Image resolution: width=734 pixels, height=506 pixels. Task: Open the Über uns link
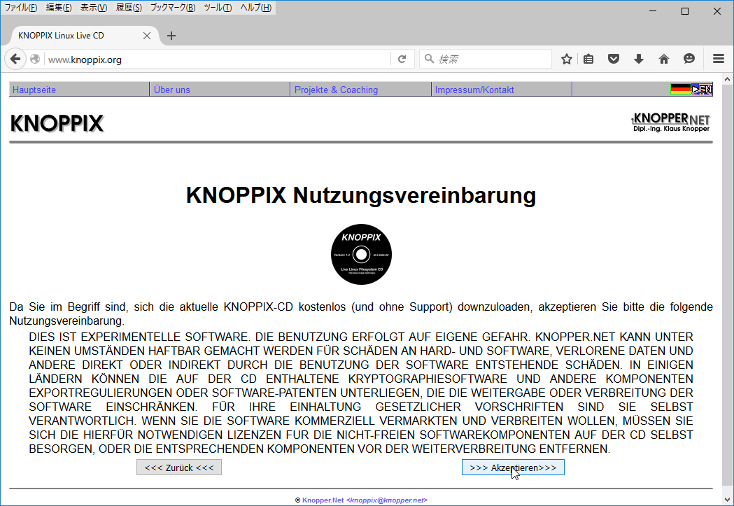pyautogui.click(x=172, y=90)
